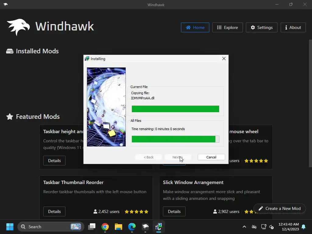The image size is (312, 234).
Task: Click the small Windhawk title bar icon
Action: [x=5, y=4]
